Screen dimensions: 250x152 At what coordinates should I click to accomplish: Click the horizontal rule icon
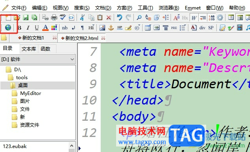click(x=120, y=28)
